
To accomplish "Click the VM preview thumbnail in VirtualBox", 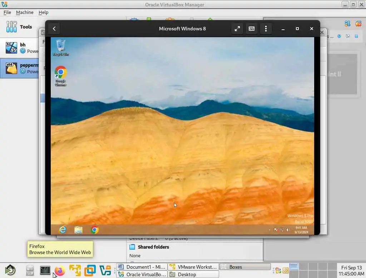I will [342, 74].
